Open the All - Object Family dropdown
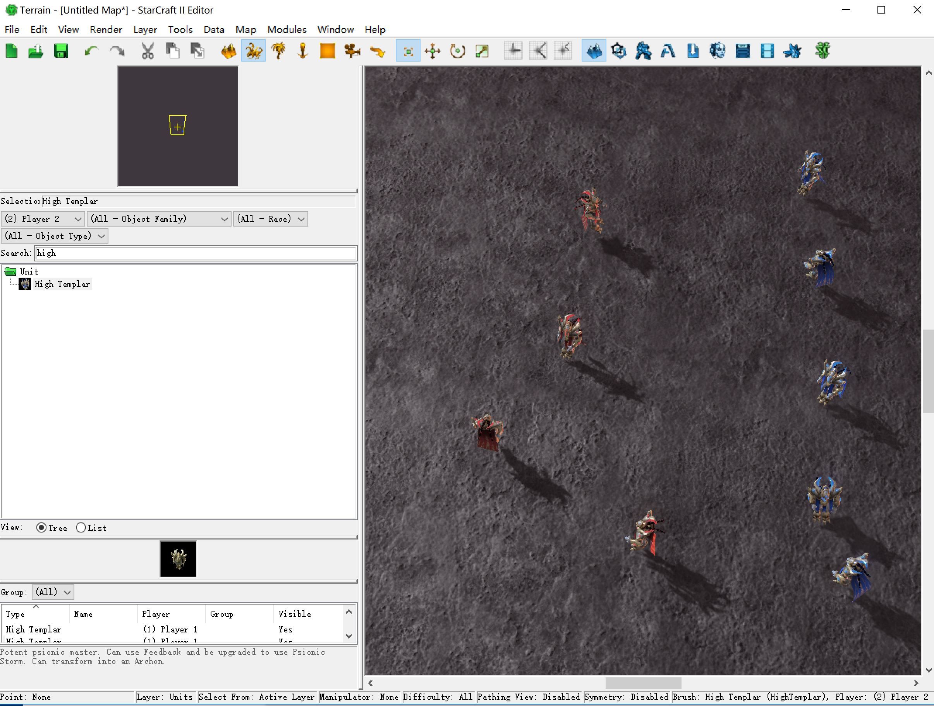Image resolution: width=934 pixels, height=706 pixels. pyautogui.click(x=159, y=219)
